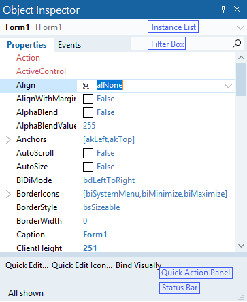Screen dimensions: 247x302
Task: Click the Quick Edit Icon... link
Action: click(82, 265)
